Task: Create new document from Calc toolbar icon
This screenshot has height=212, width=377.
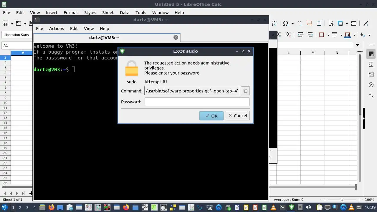Action: point(5,24)
